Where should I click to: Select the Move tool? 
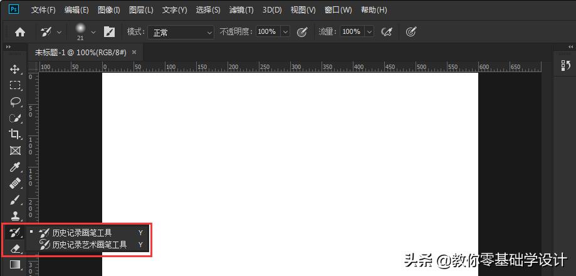pos(14,69)
